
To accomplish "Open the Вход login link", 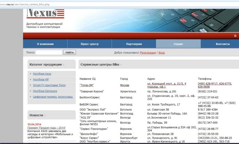I will [x=162, y=52].
